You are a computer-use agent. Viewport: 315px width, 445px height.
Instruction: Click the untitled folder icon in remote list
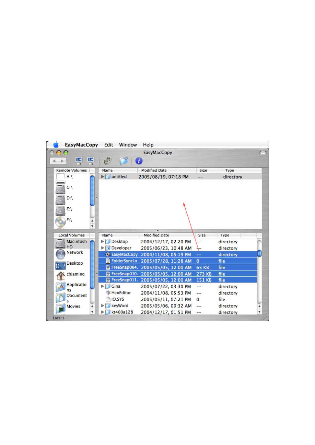click(x=108, y=177)
